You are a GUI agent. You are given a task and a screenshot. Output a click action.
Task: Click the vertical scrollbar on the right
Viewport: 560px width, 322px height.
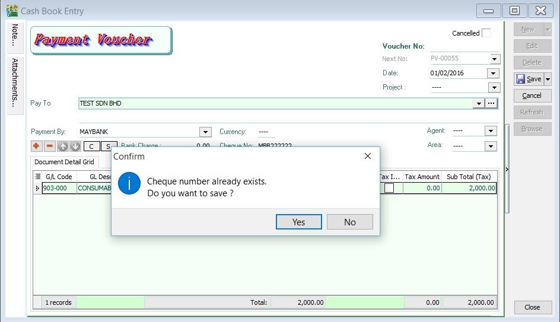(507, 168)
